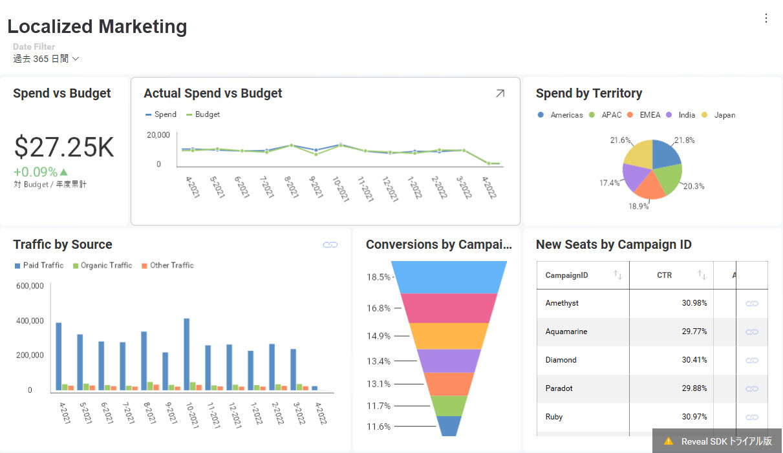Click the link icon in the Paradot row
783x453 pixels.
751,388
